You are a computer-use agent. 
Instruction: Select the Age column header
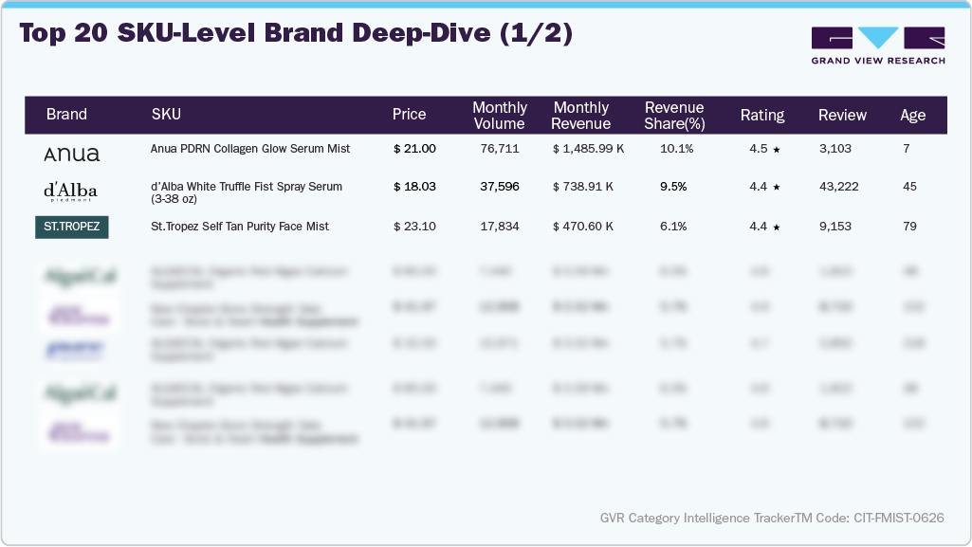912,116
